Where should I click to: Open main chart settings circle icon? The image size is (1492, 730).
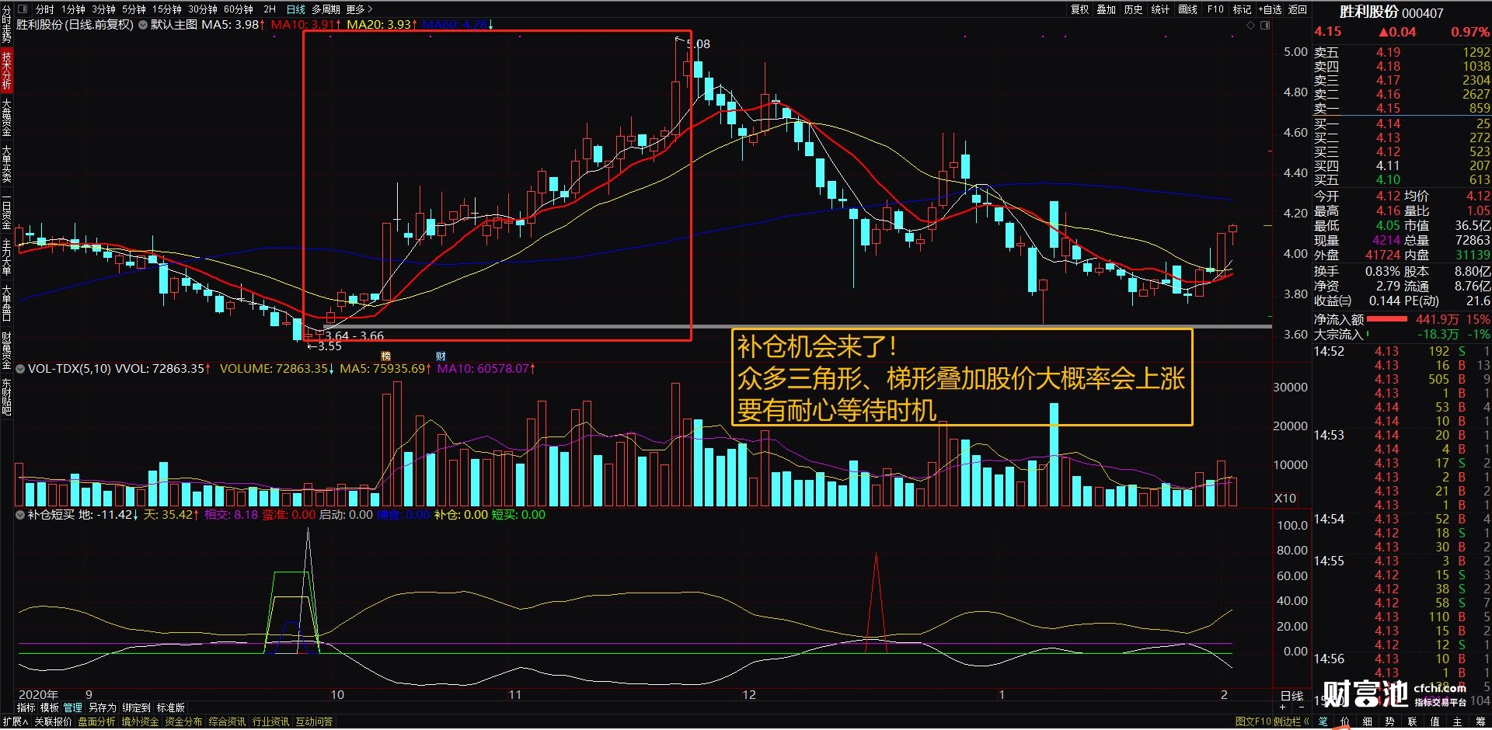tap(143, 25)
